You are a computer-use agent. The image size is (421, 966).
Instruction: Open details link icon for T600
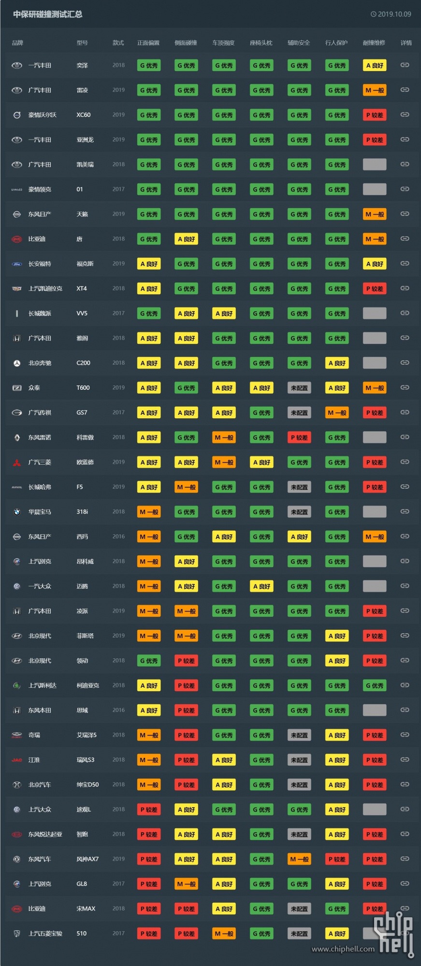pyautogui.click(x=405, y=387)
